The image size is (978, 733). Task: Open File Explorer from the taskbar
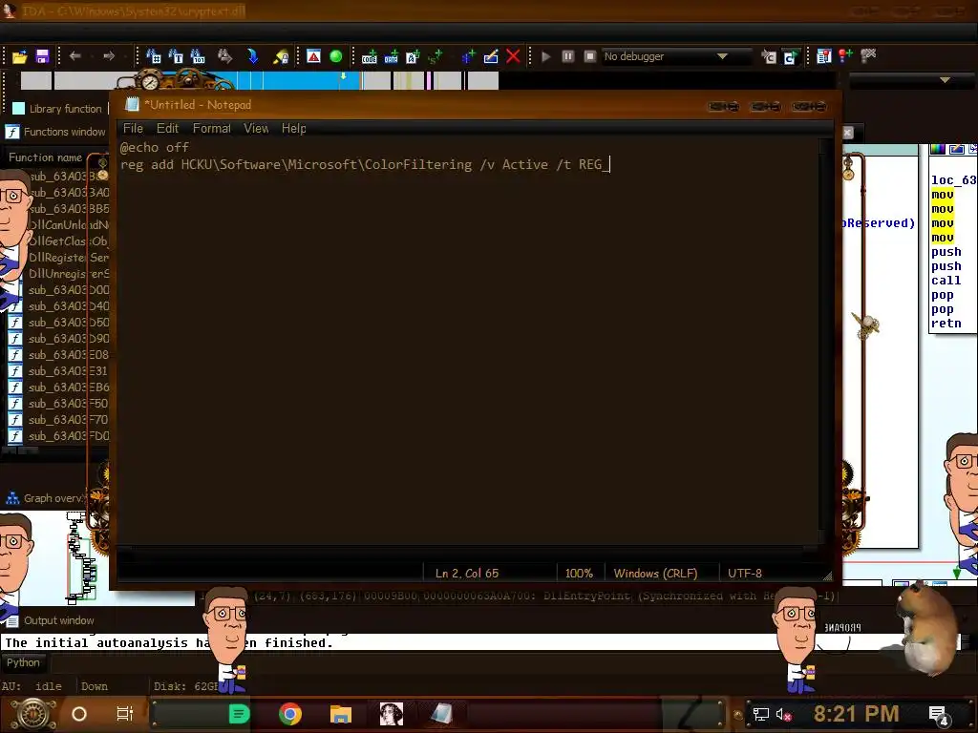point(341,714)
